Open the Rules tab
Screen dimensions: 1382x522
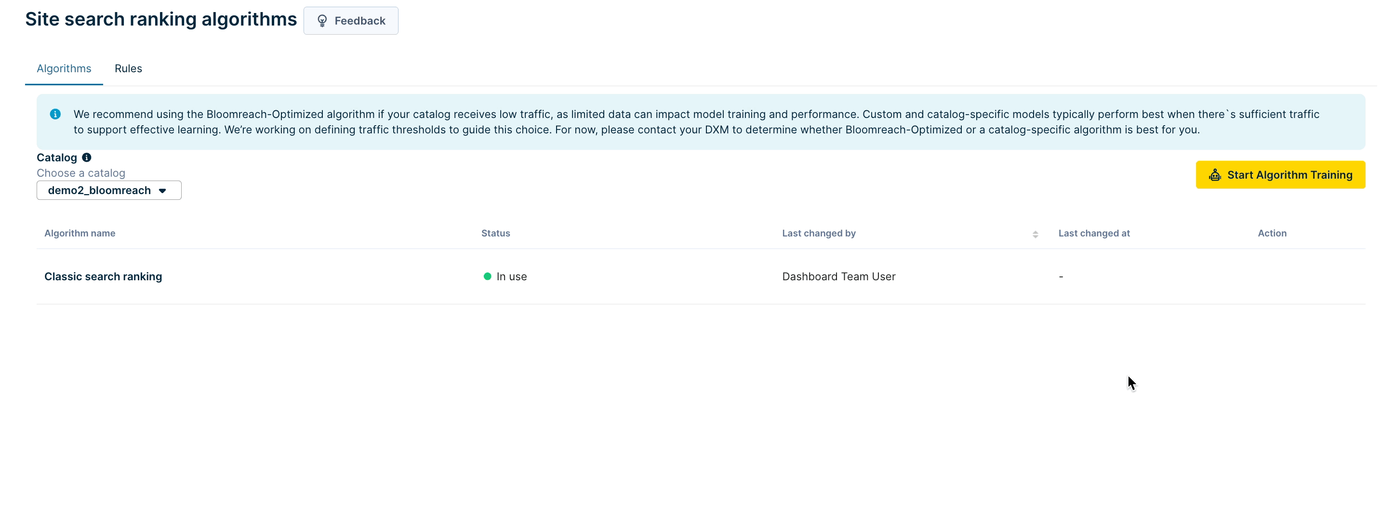(x=128, y=68)
